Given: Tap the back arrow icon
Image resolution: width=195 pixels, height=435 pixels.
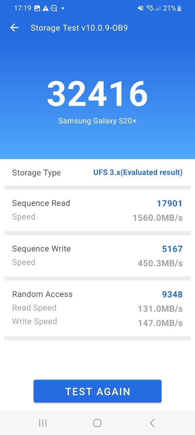Looking at the screenshot, I should coord(14,28).
